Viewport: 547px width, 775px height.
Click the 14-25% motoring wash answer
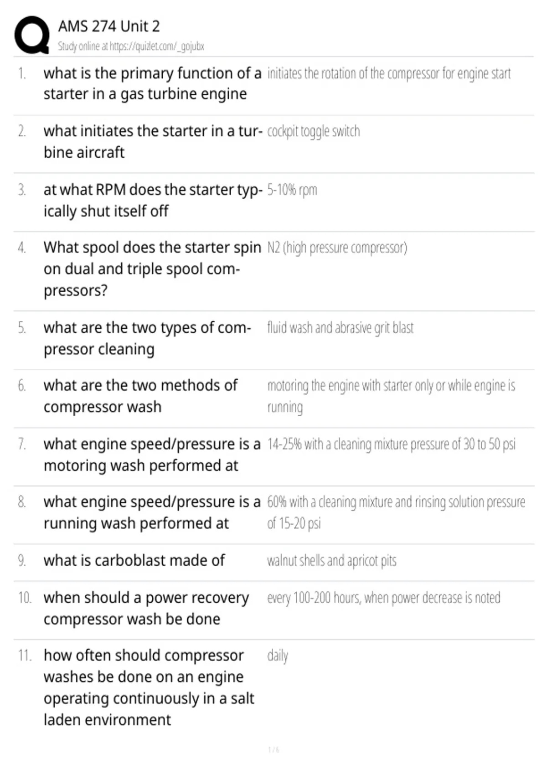[x=392, y=444]
